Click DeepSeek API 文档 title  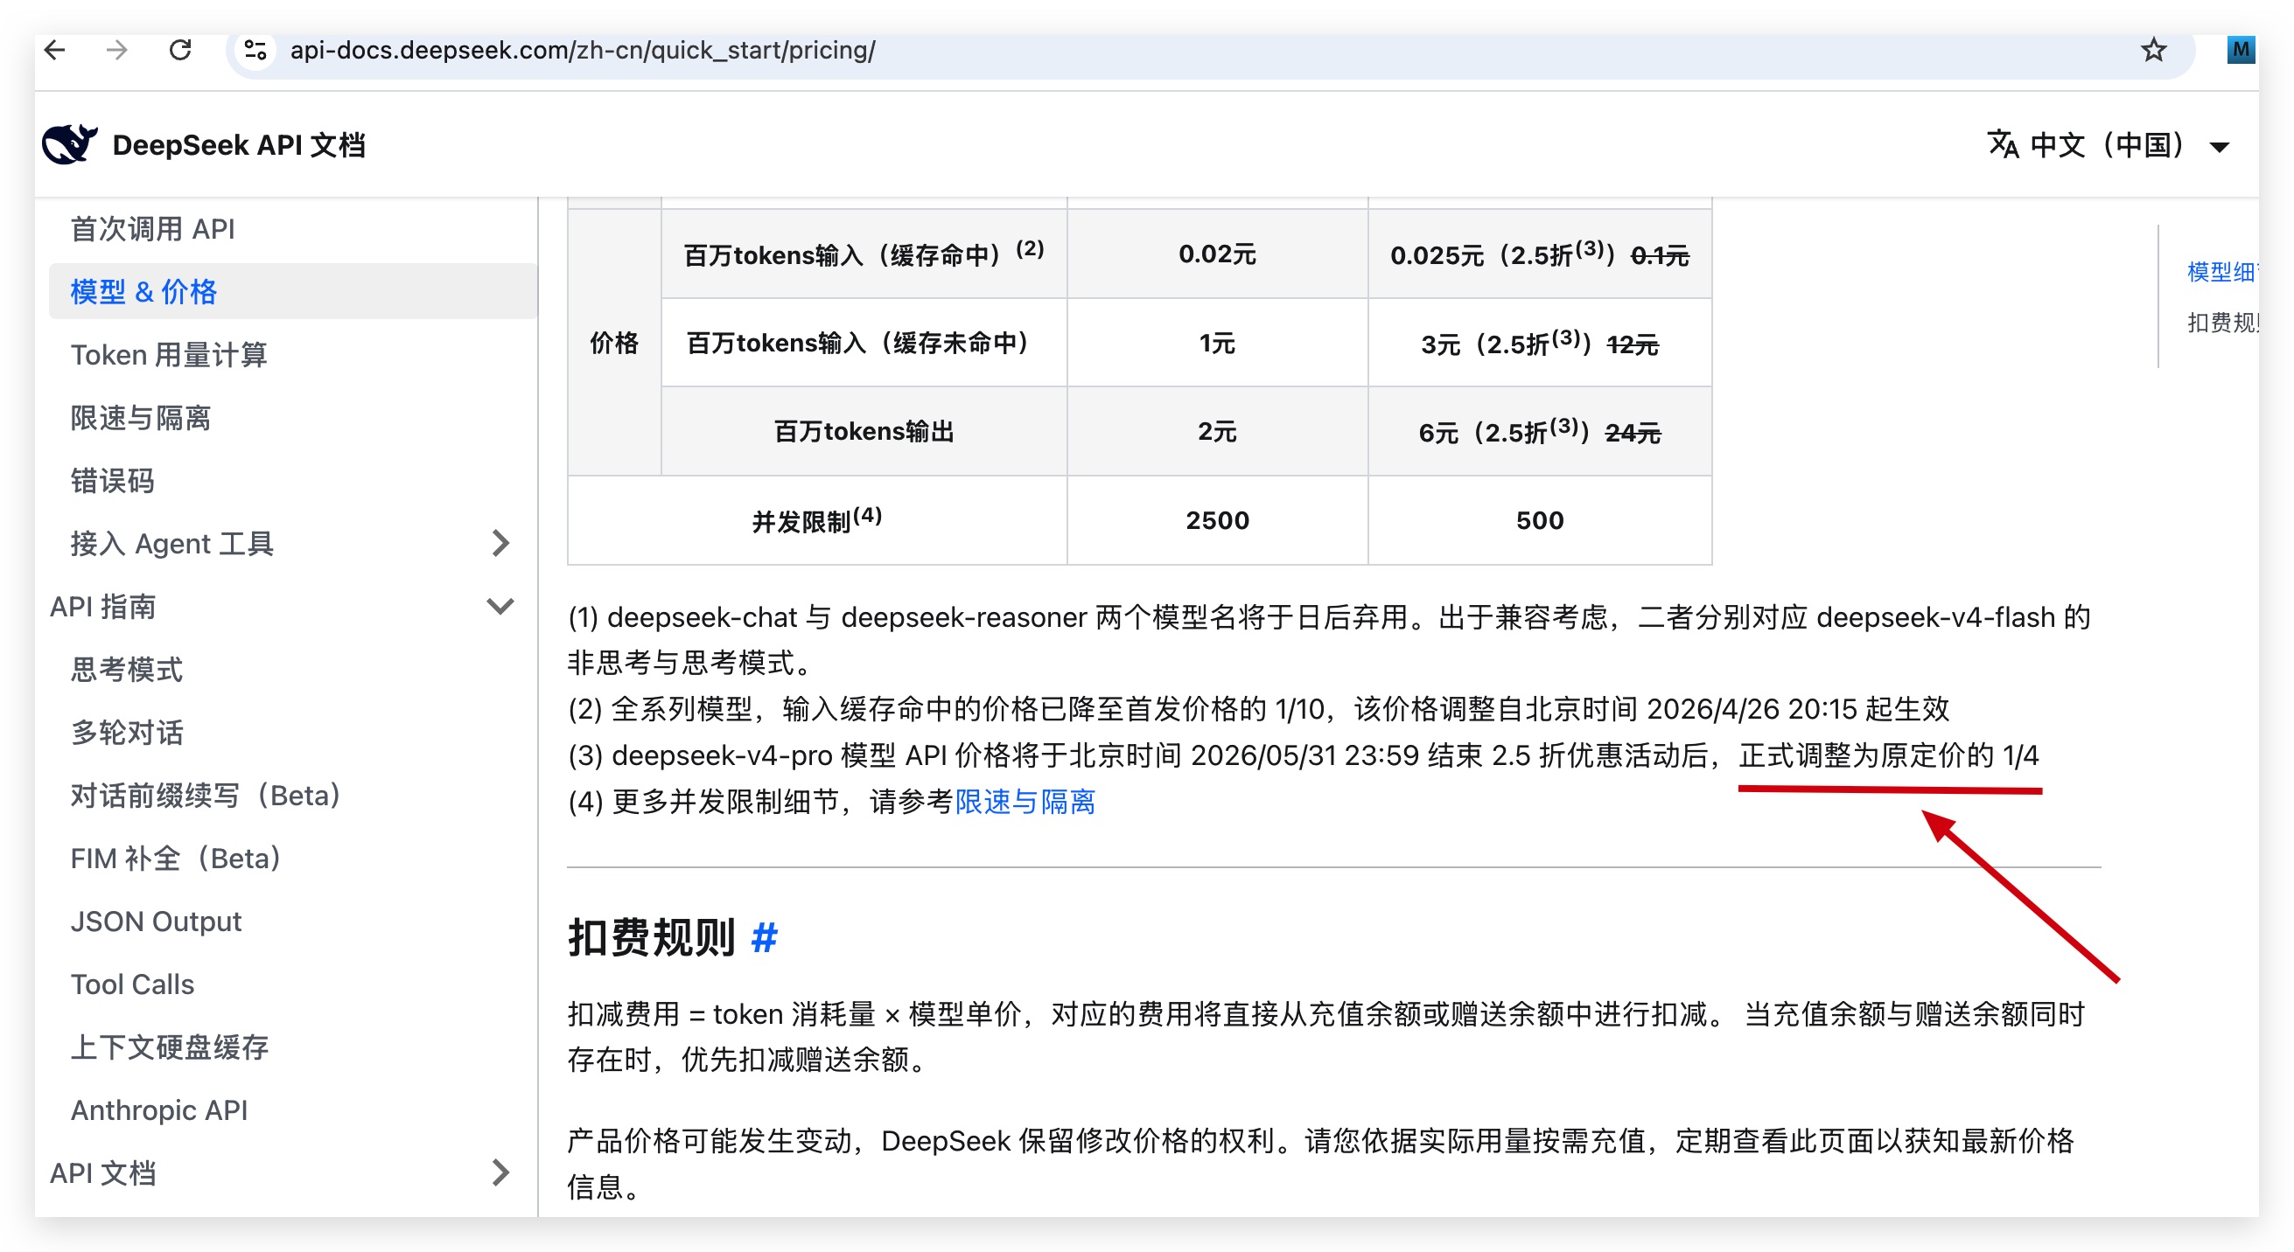[x=239, y=144]
